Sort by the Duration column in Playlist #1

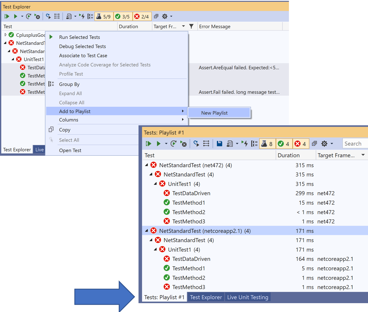point(296,155)
